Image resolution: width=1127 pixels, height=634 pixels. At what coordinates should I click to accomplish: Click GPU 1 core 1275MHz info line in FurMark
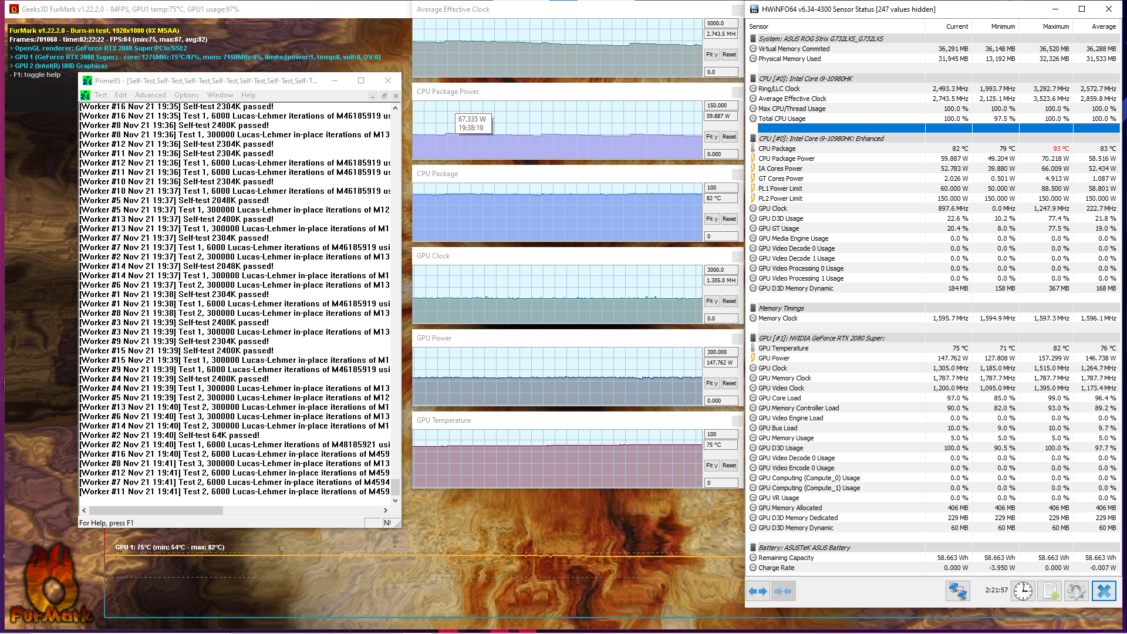(195, 57)
